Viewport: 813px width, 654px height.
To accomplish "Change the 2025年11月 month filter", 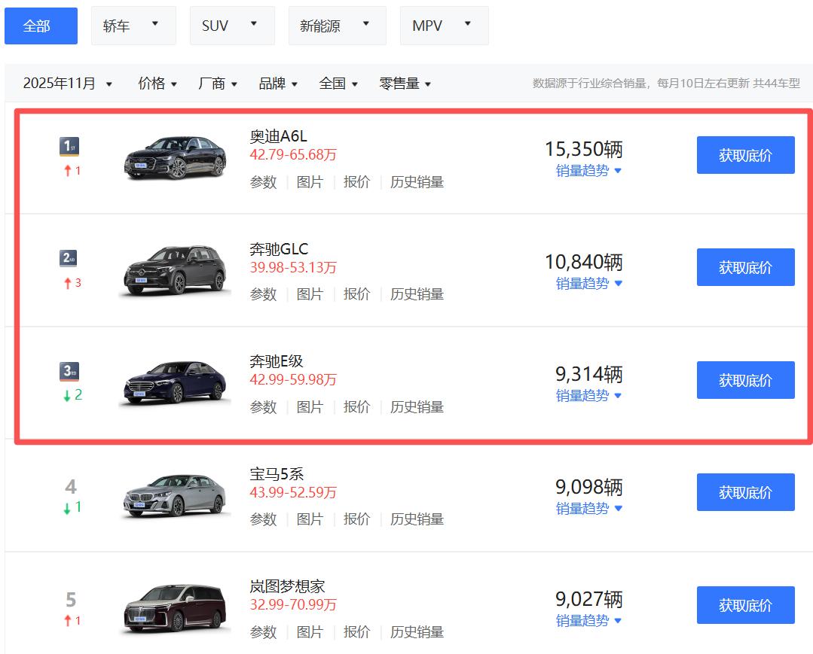I will point(68,84).
